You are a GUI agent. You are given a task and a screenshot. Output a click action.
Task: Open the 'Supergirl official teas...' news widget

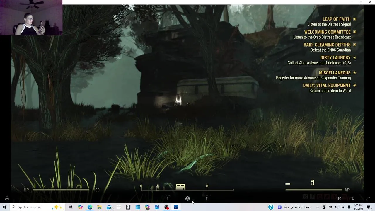[294, 207]
